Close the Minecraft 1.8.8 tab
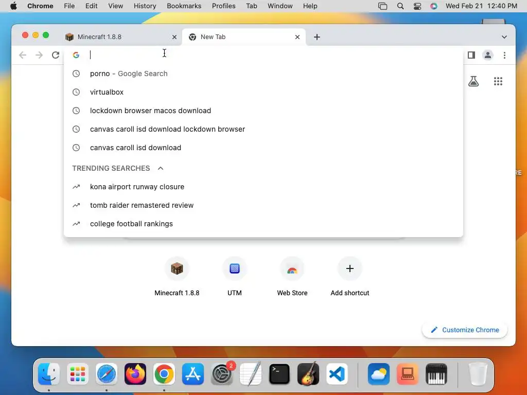The width and height of the screenshot is (527, 395). click(174, 37)
